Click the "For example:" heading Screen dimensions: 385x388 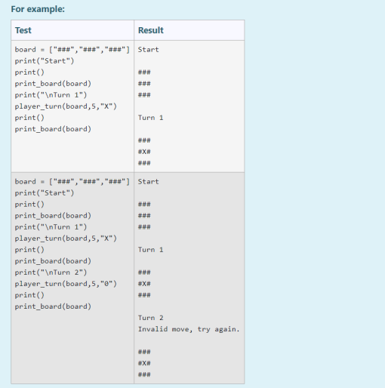pyautogui.click(x=38, y=9)
